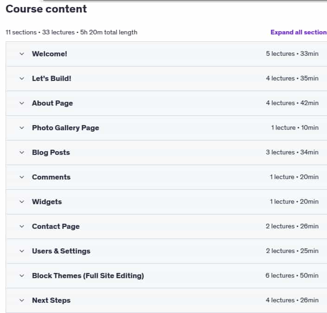Expand the Welcome! section chevron
The image size is (327, 313).
[x=22, y=54]
